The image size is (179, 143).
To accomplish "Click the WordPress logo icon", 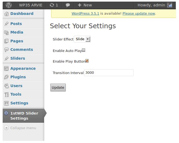I will click(x=9, y=5).
